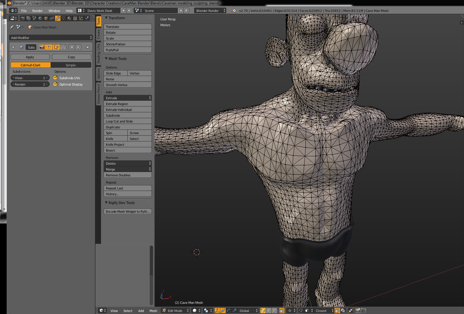
Task: Open the Merge dropdown
Action: point(128,169)
